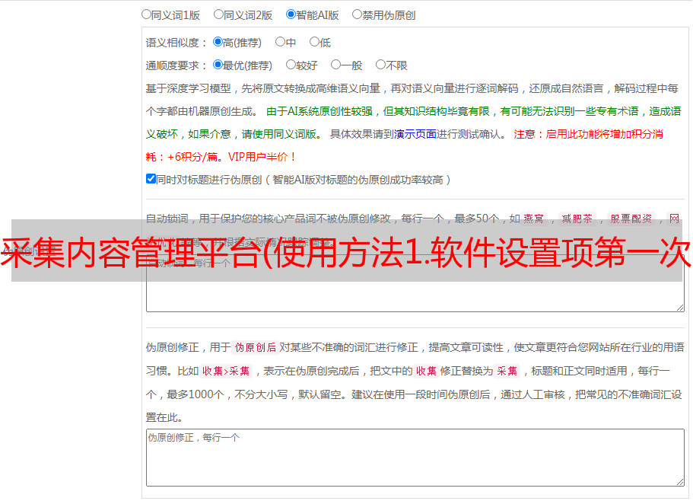Click into the 自动锁词 textarea

coord(415,283)
